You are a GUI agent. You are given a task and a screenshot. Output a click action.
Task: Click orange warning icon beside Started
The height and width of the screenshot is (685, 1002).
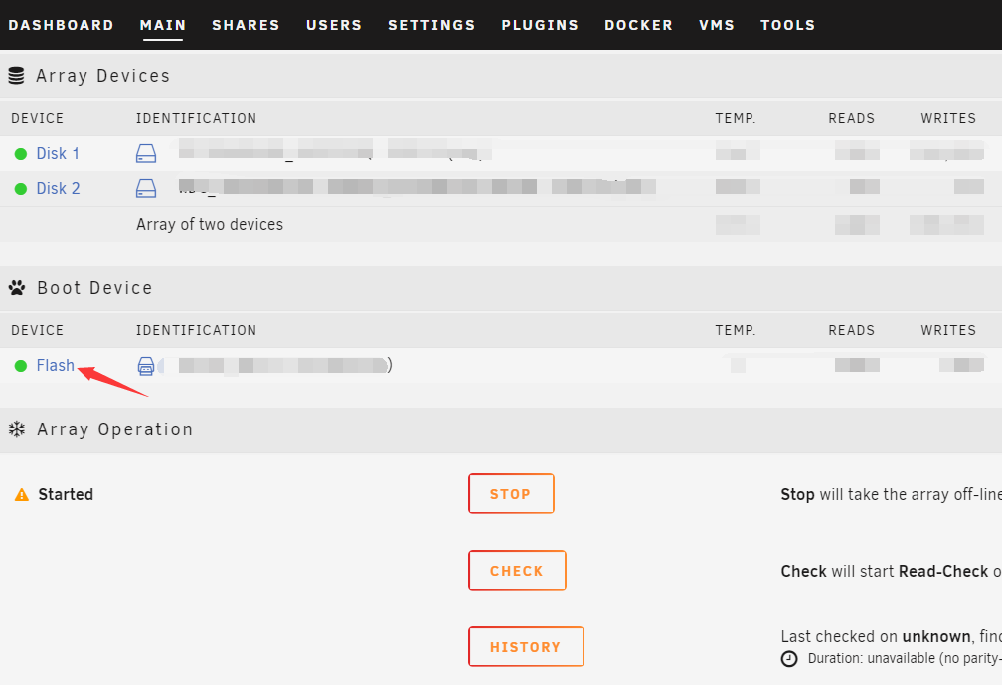[x=22, y=494]
